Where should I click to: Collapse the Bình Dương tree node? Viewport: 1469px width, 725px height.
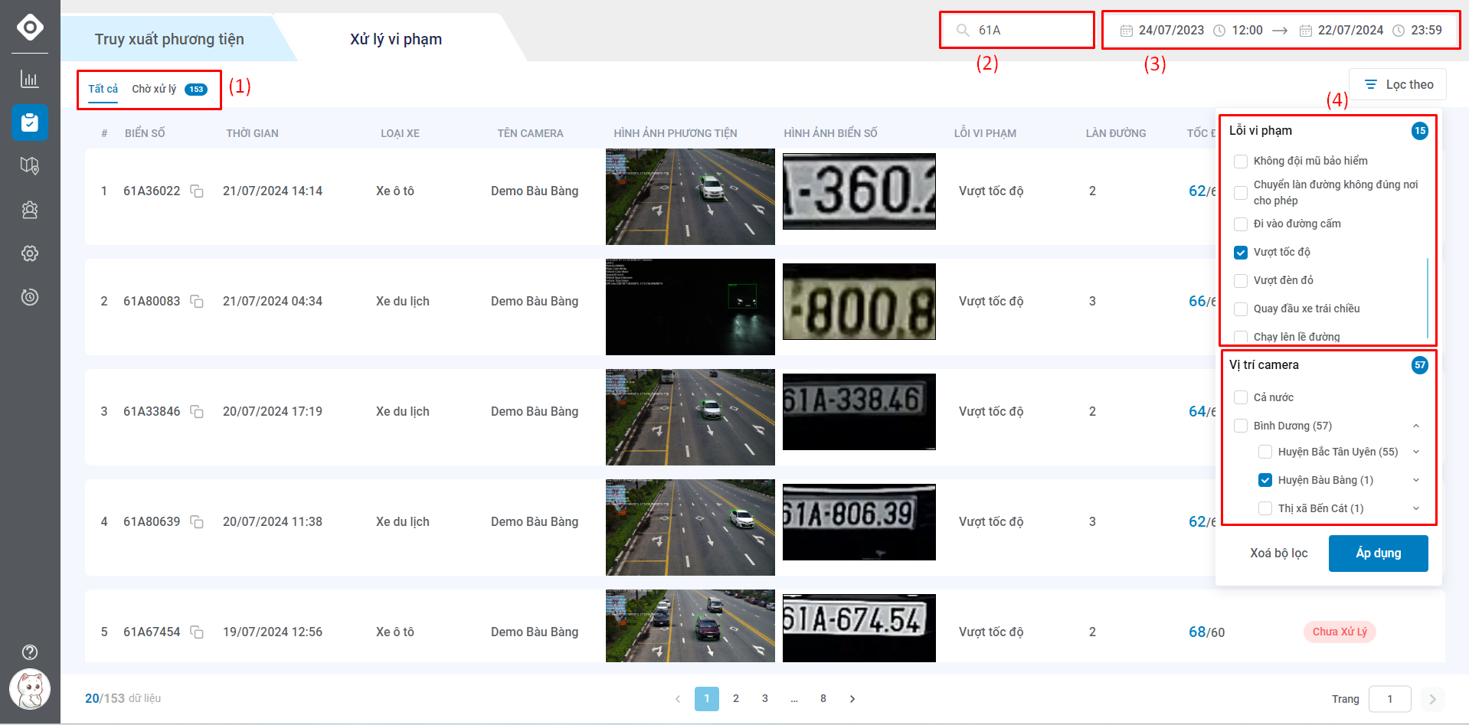click(x=1416, y=426)
